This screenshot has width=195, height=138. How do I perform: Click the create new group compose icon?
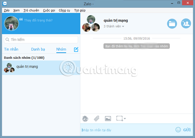point(76,50)
